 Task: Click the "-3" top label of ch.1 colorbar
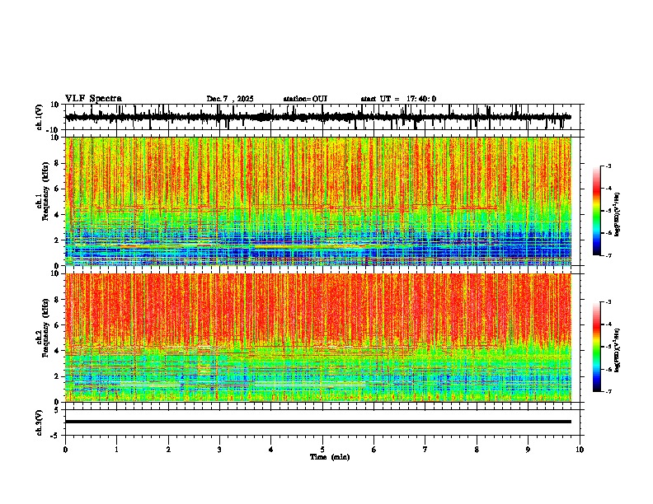(x=608, y=166)
